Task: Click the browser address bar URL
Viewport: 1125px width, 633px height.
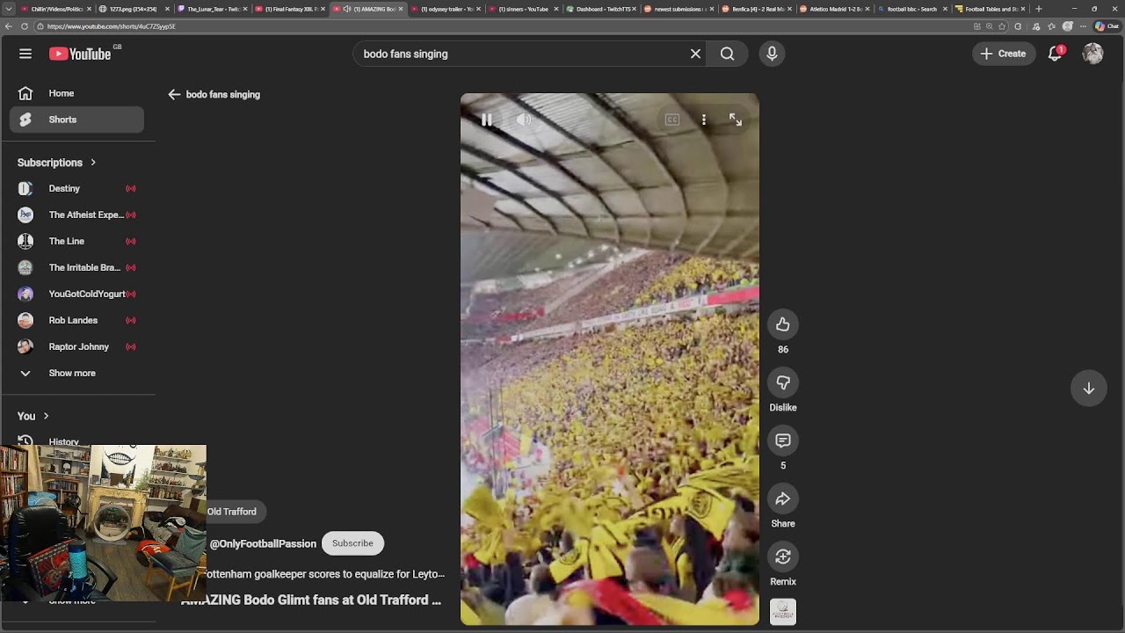Action: point(112,26)
